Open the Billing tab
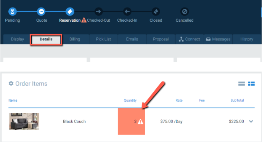 [x=75, y=39]
